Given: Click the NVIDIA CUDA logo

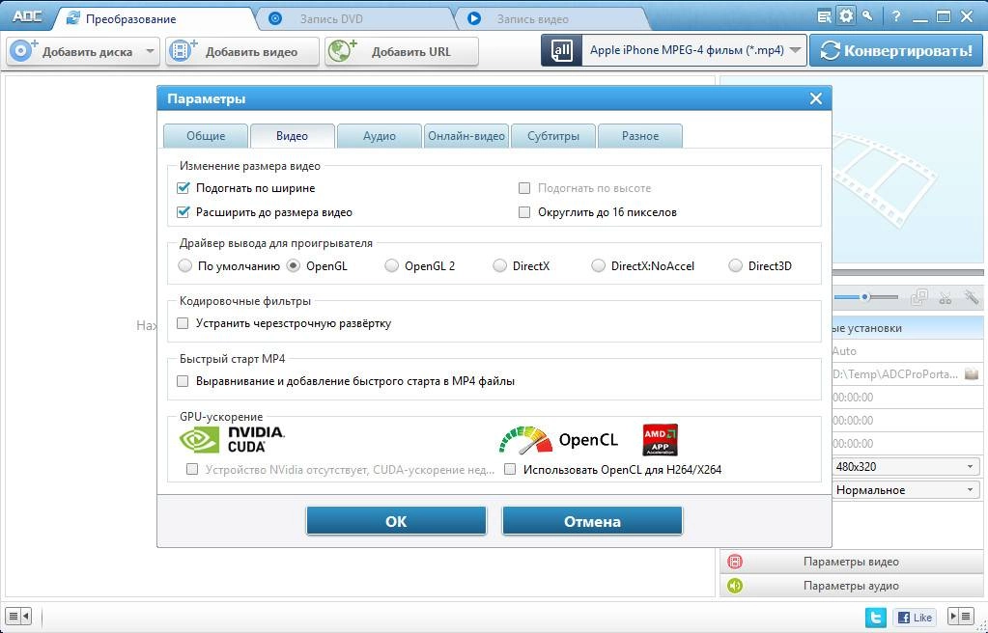Looking at the screenshot, I should [232, 439].
